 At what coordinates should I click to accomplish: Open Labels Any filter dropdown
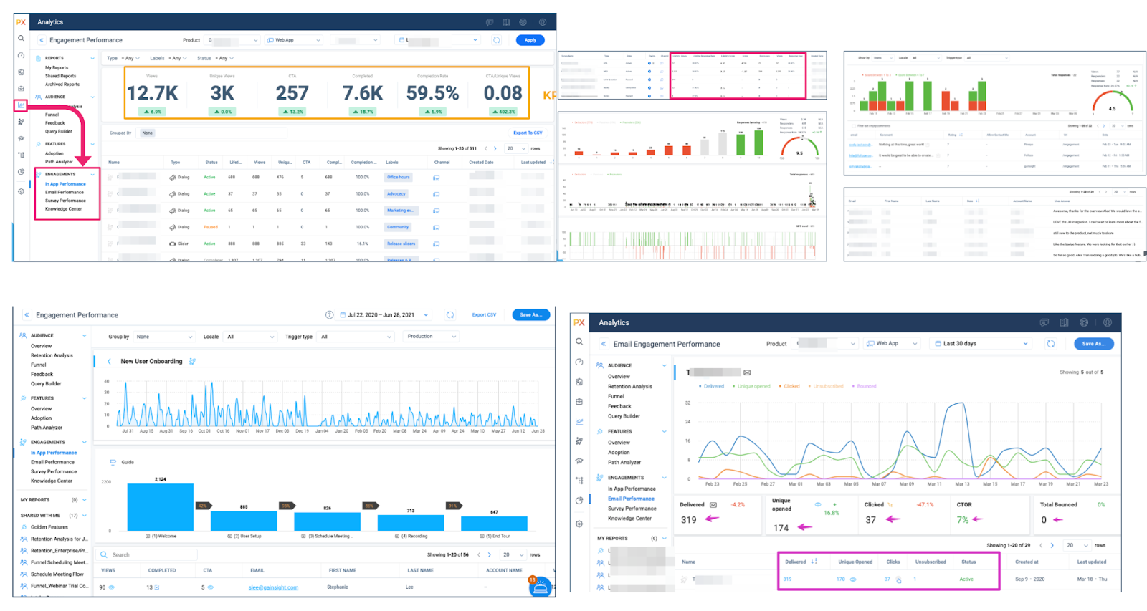pos(168,58)
